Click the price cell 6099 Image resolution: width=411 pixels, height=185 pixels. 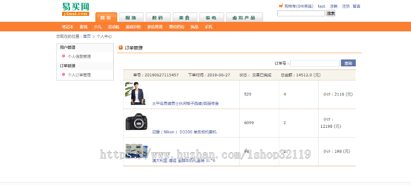coord(249,123)
